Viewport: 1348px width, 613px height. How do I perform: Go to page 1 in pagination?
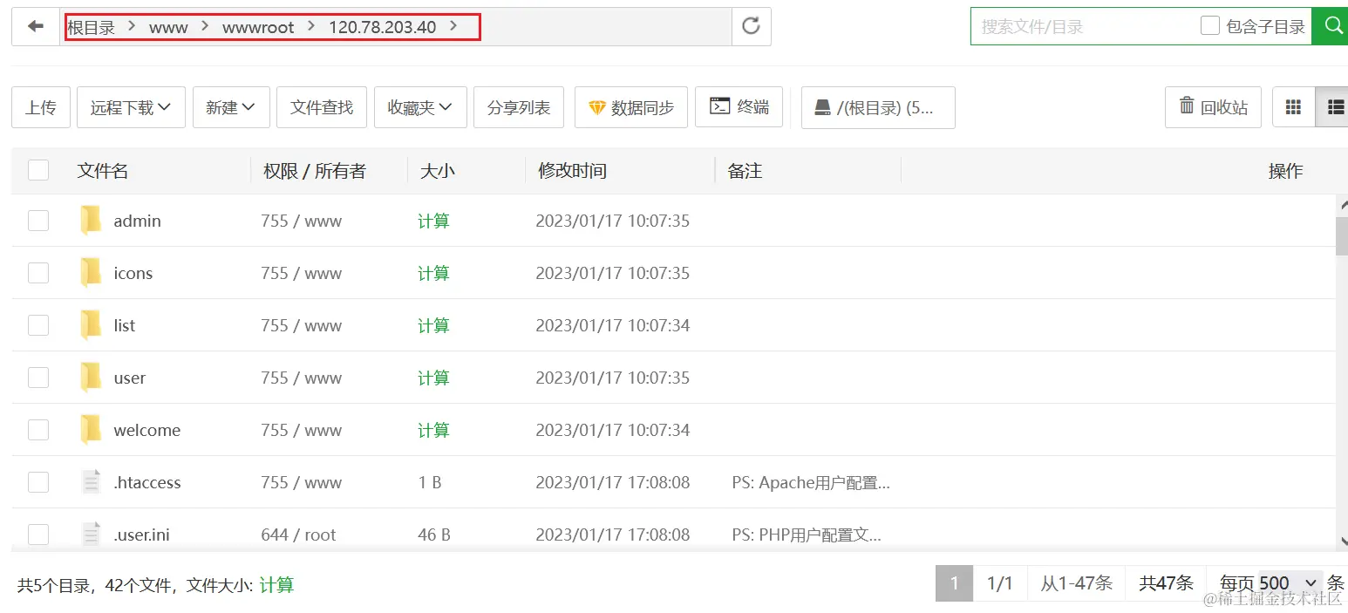954,583
